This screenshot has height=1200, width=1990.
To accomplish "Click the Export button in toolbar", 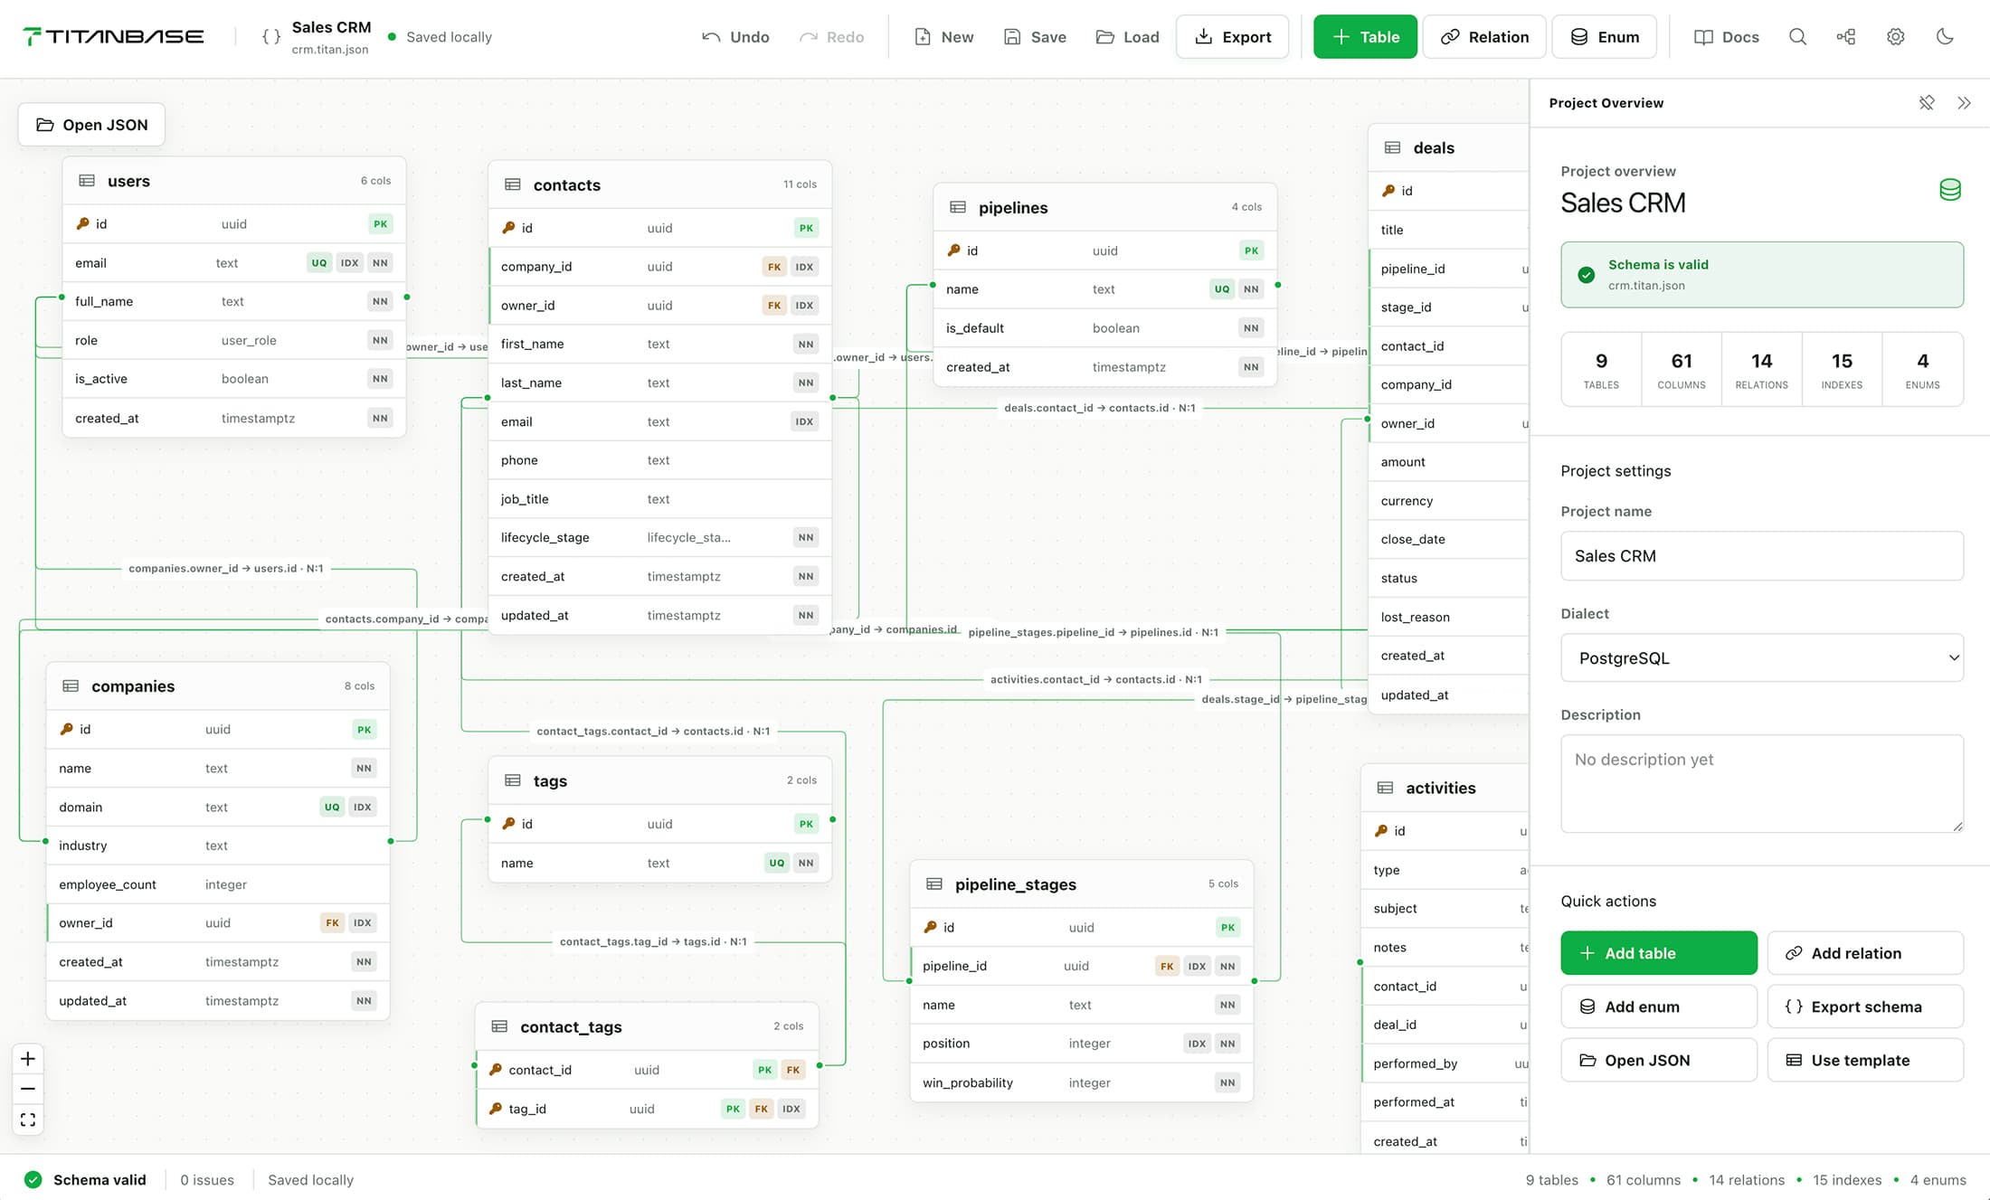I will coord(1233,37).
